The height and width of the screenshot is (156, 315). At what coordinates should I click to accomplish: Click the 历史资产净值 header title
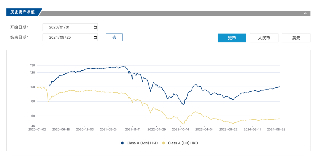(x=22, y=12)
